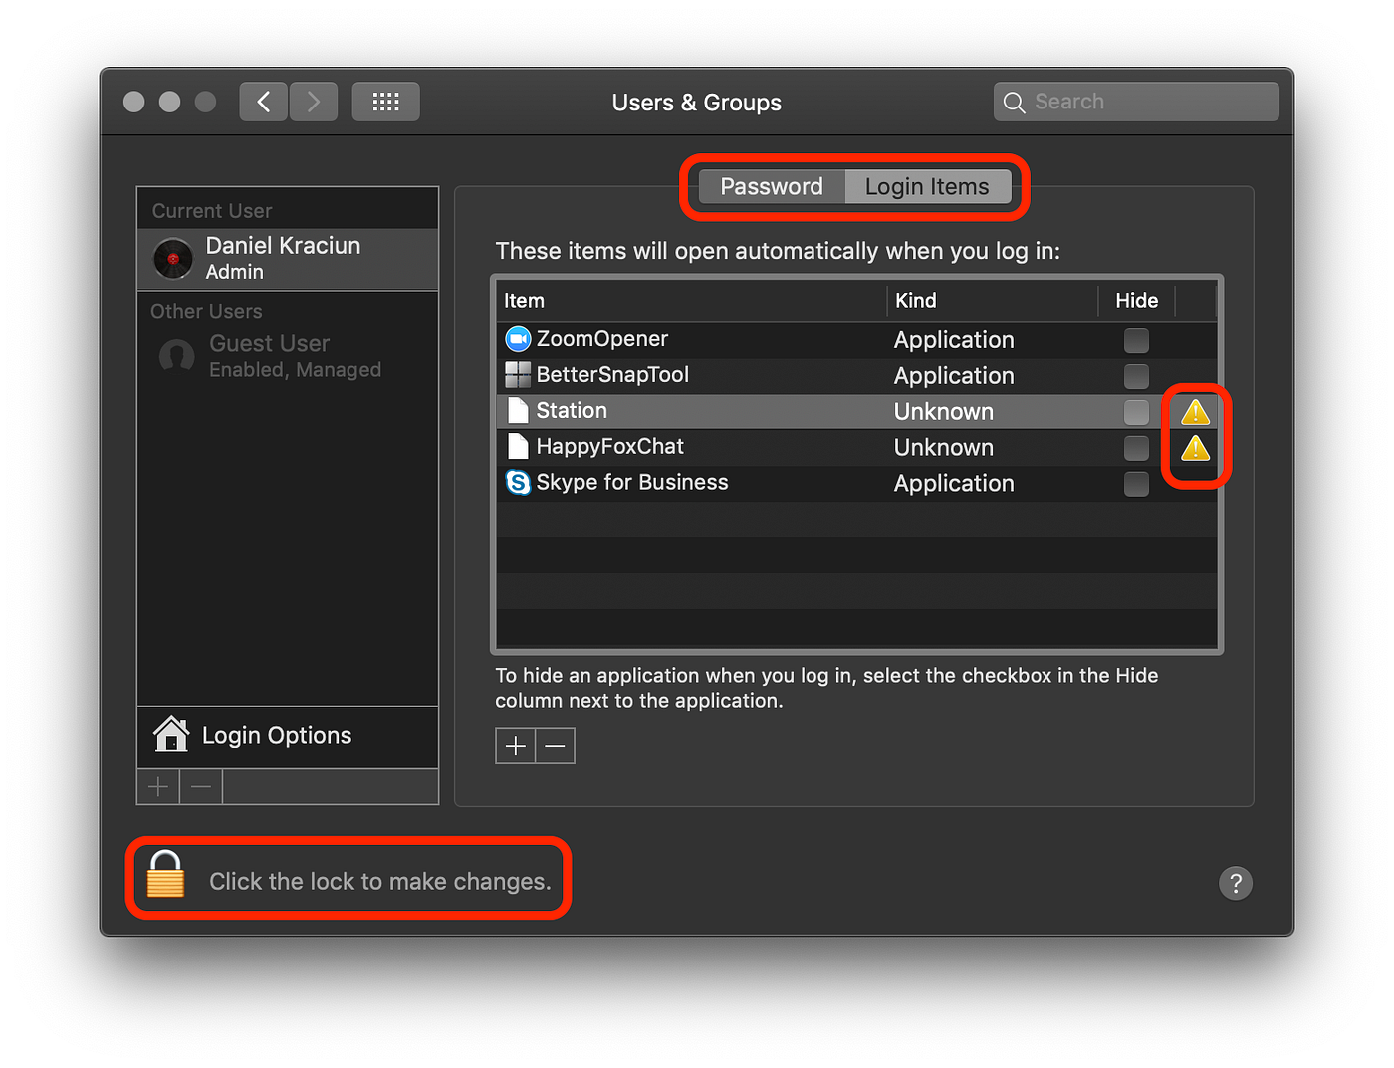Click the Guest User silhouette icon
Screen dimensions: 1394x1068
point(176,357)
